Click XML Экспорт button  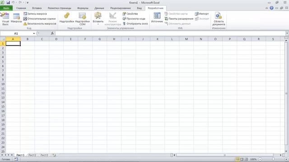[x=202, y=19]
